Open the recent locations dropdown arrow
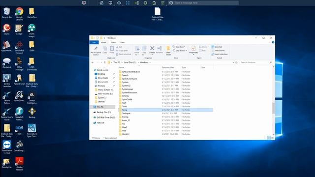This screenshot has width=315, height=177. [x=101, y=62]
